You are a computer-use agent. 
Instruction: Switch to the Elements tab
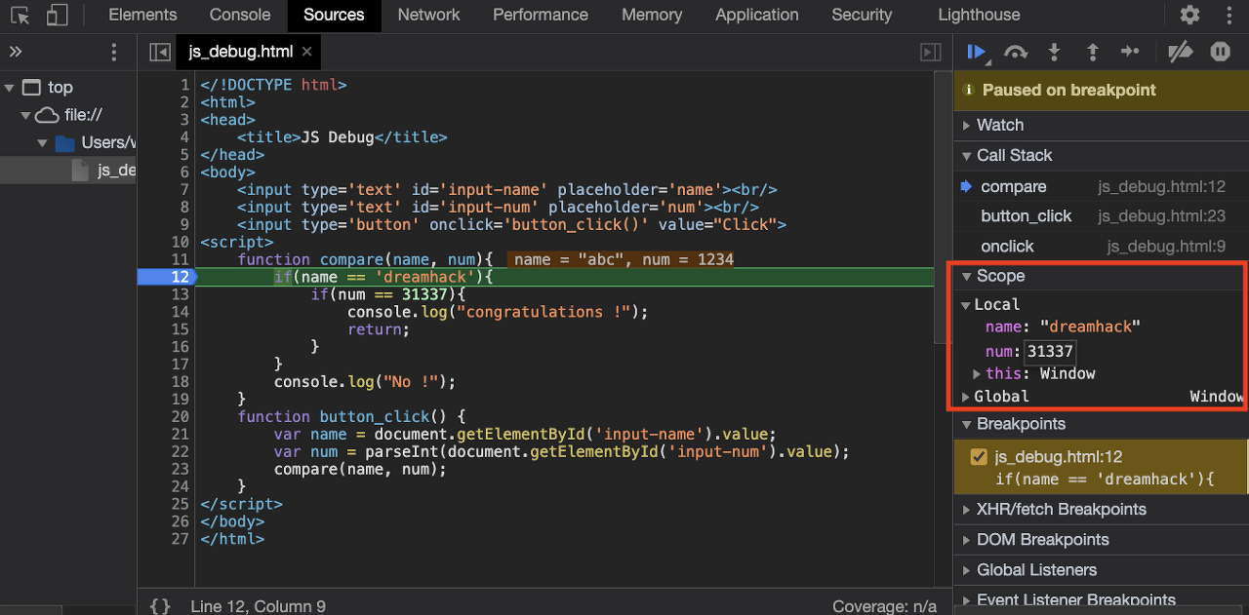click(x=142, y=15)
